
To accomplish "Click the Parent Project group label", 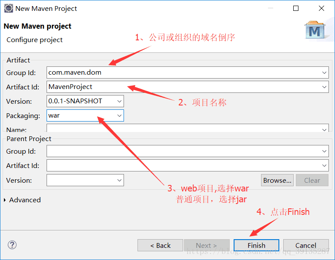I will click(x=29, y=139).
